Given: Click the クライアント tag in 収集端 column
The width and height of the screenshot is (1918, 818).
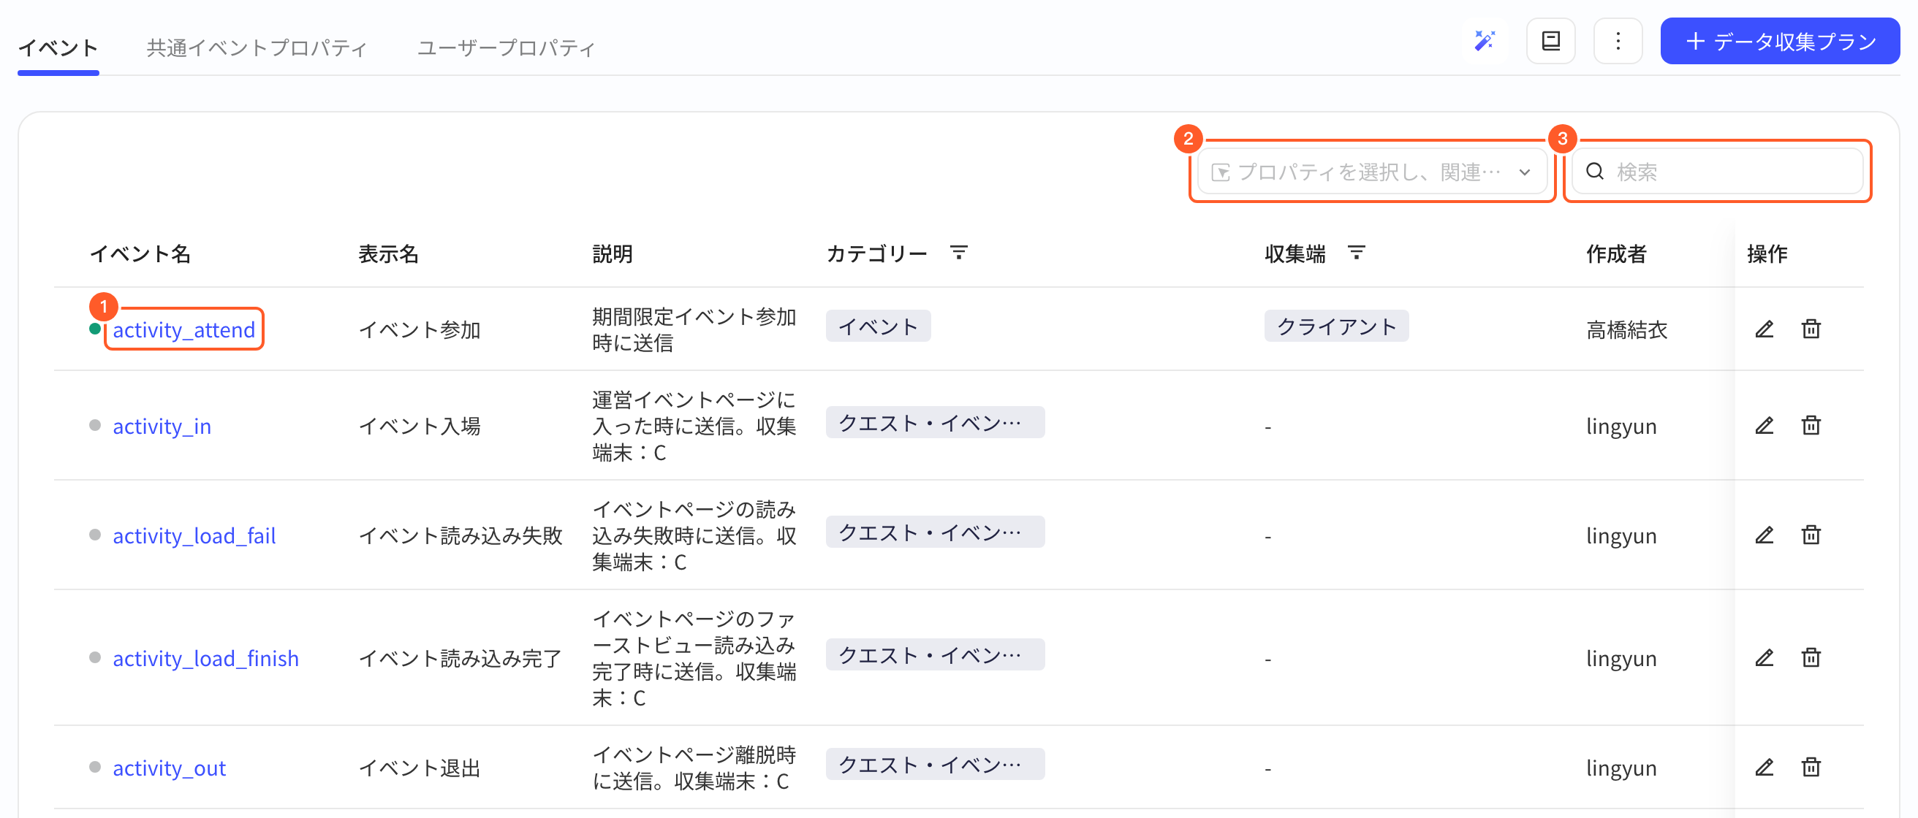Looking at the screenshot, I should 1336,326.
